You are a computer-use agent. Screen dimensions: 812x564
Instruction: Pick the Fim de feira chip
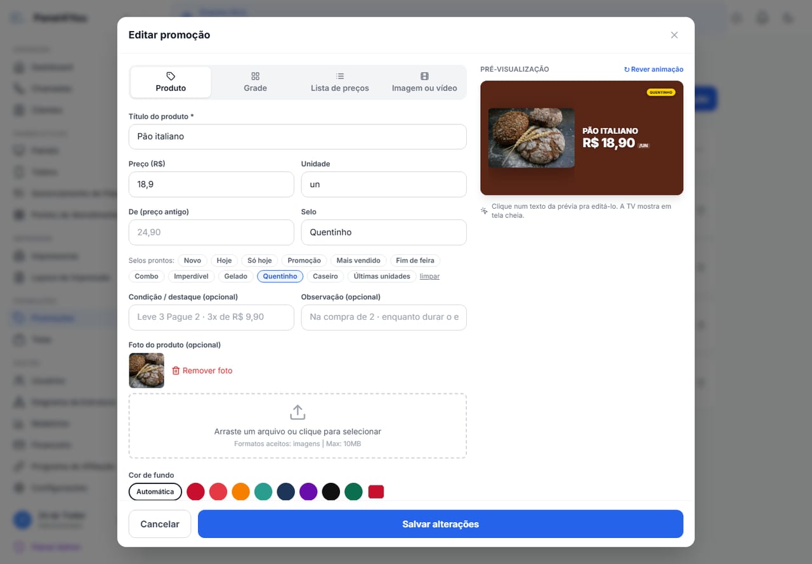click(x=415, y=261)
